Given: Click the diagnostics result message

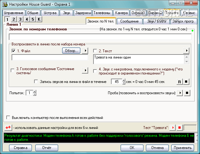Looking at the screenshot, I should (99, 138).
